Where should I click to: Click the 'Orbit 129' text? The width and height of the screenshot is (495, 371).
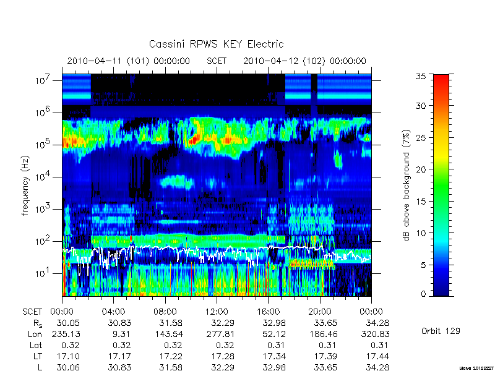441,331
